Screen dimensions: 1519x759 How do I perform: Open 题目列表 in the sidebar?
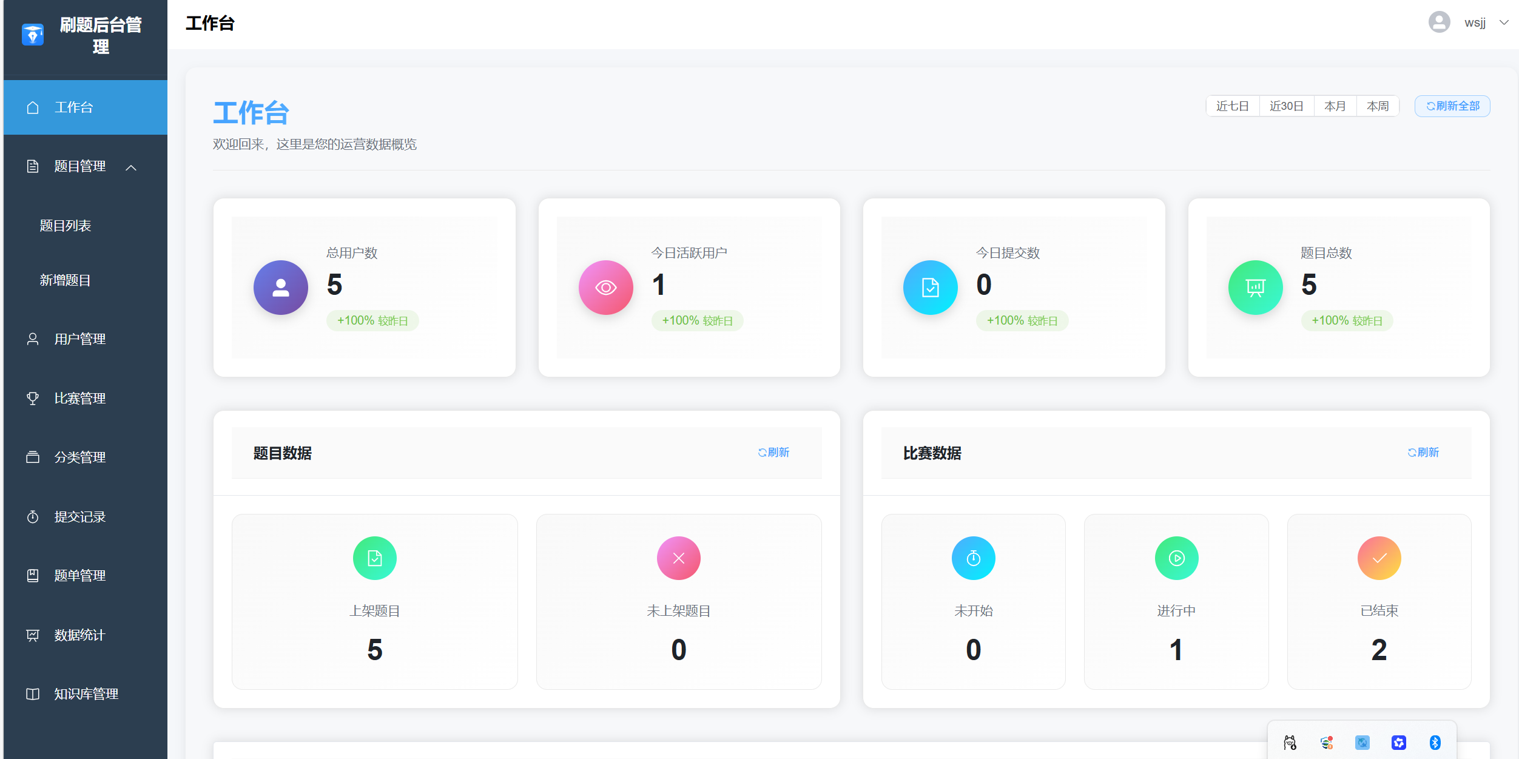[x=66, y=226]
